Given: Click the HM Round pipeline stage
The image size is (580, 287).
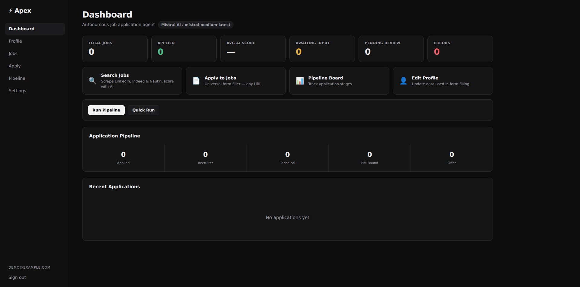Looking at the screenshot, I should [x=369, y=158].
